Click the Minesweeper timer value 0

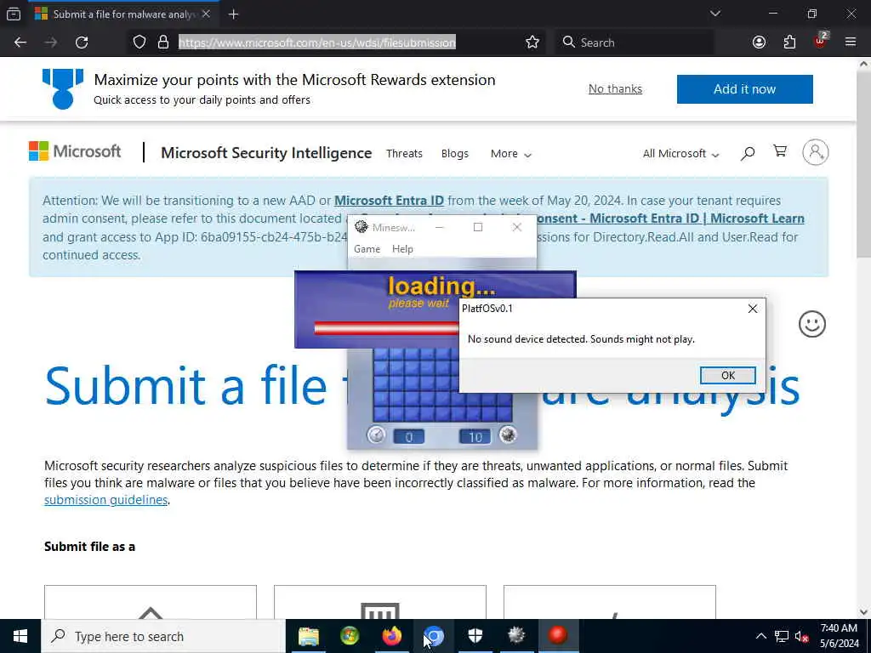coord(409,437)
